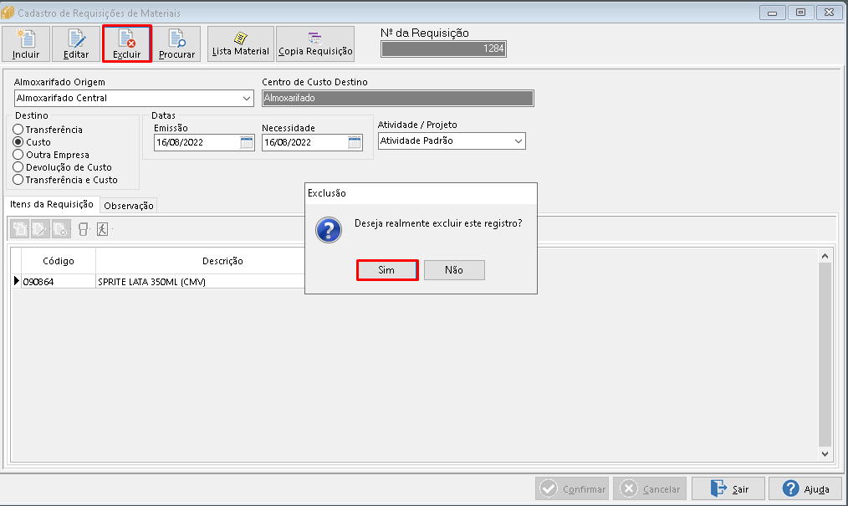
Task: Decline deletion with Não
Action: [454, 270]
